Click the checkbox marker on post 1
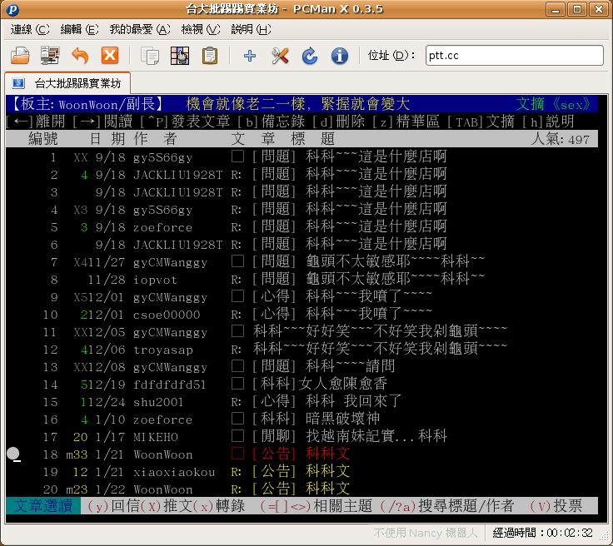Image resolution: width=613 pixels, height=546 pixels. pyautogui.click(x=237, y=157)
